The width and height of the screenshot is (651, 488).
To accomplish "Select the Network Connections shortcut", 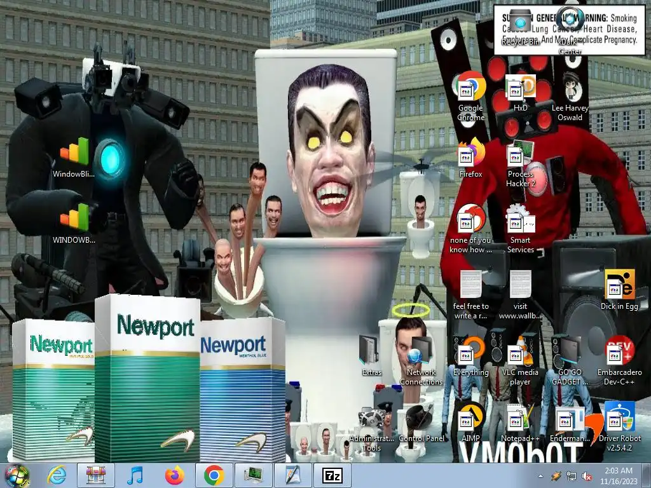I will [421, 362].
